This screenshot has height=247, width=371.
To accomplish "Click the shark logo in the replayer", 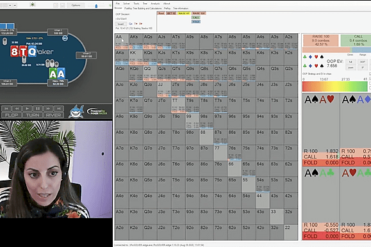I will [76, 111].
